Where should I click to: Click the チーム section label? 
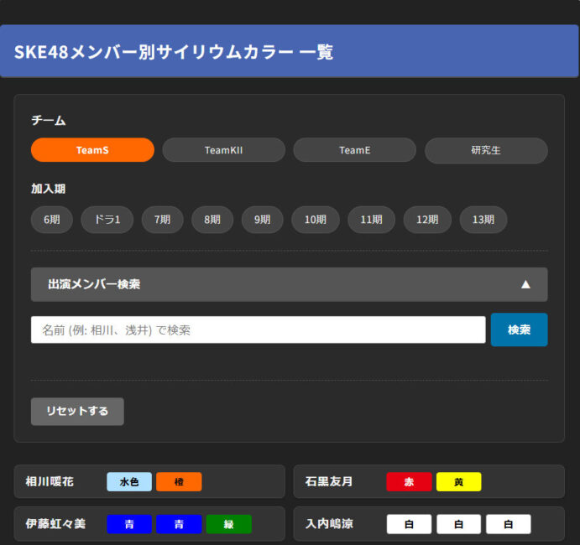(x=49, y=121)
